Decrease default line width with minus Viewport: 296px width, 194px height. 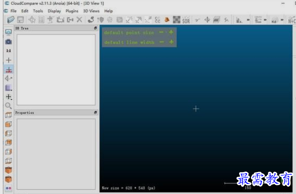(x=162, y=42)
